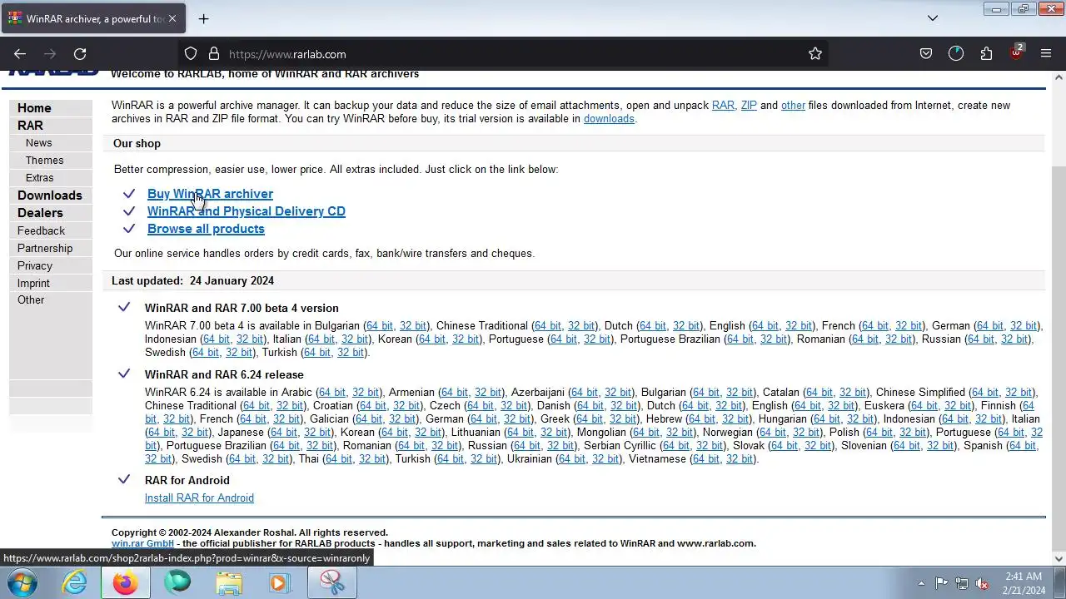Click the site padlock security icon
Image resolution: width=1066 pixels, height=599 pixels.
214,53
